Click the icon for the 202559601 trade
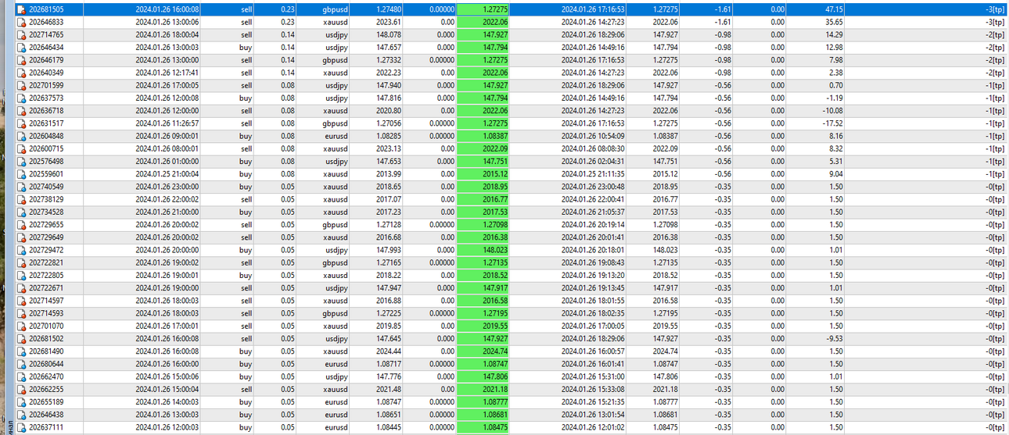Image resolution: width=1009 pixels, height=435 pixels. [x=21, y=174]
